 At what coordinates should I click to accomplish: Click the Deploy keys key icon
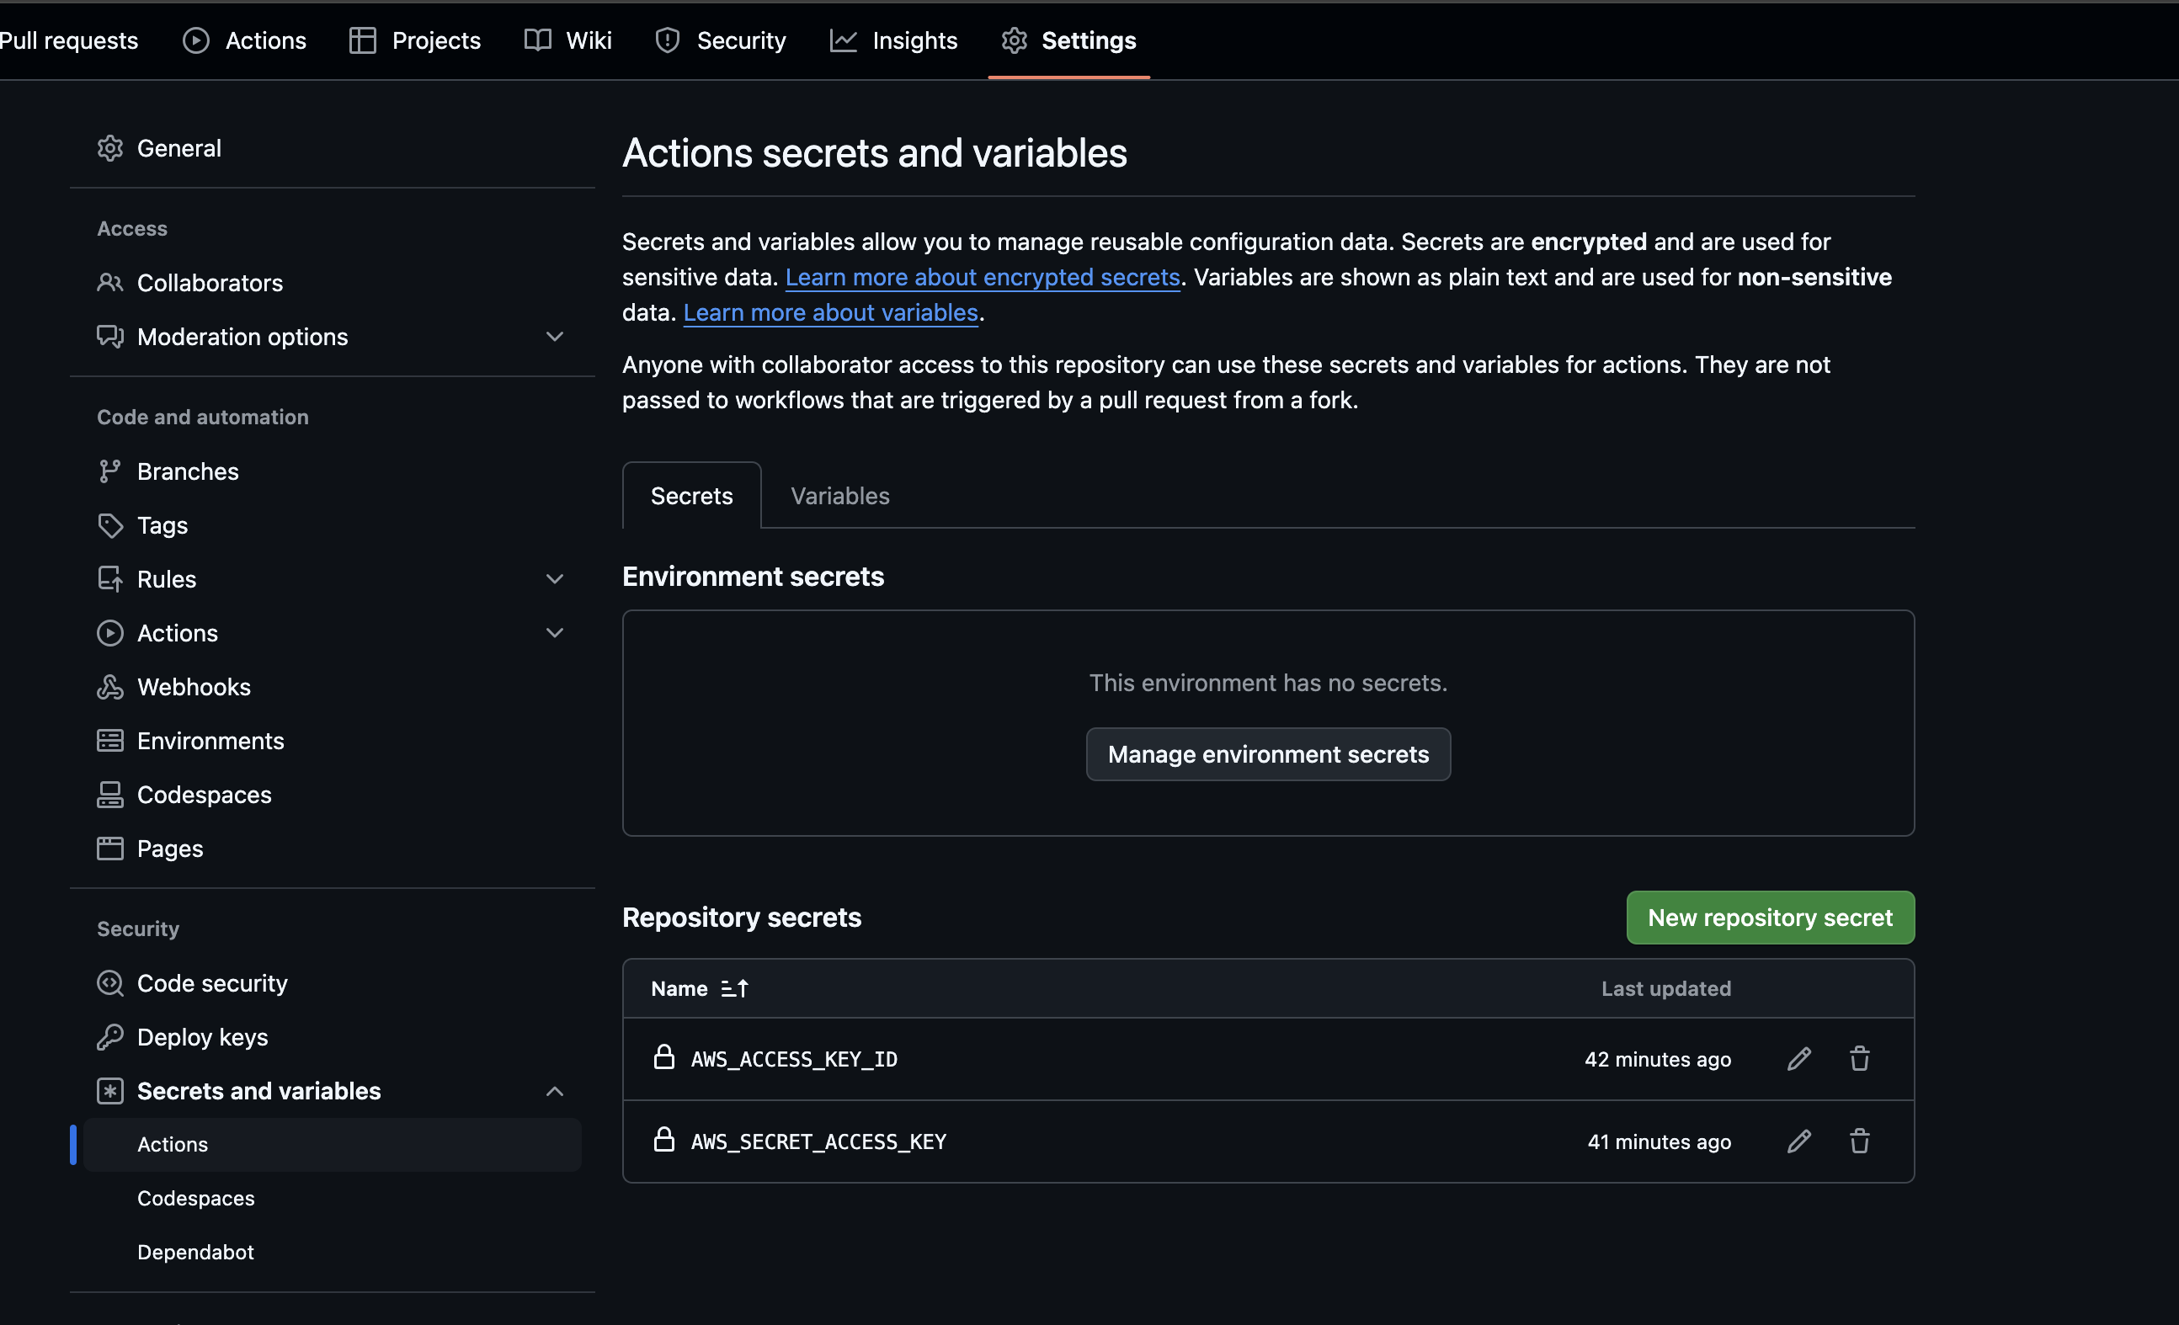[x=109, y=1037]
